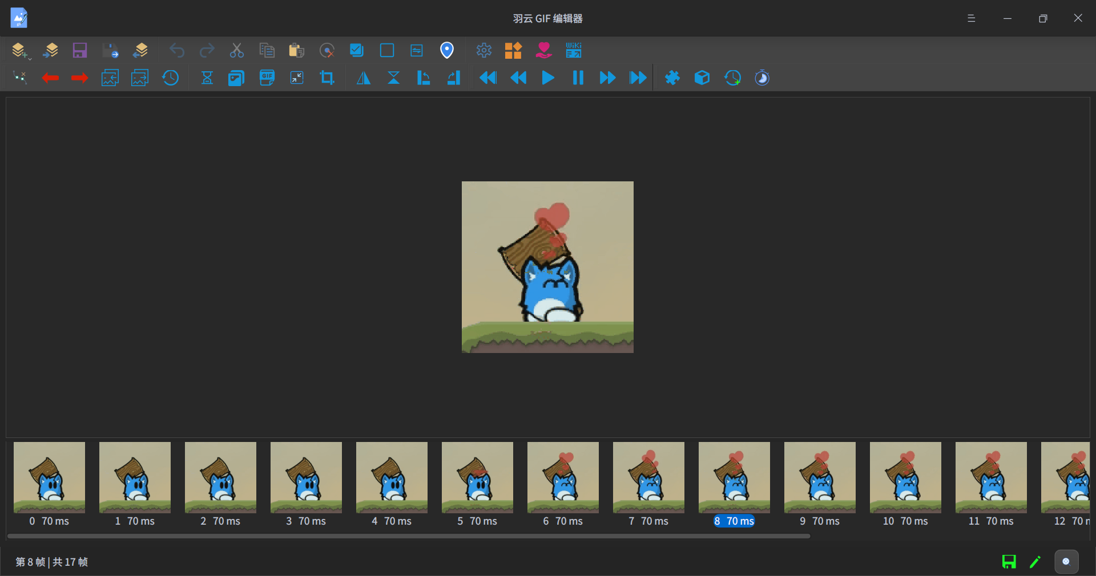Open the settings panel

coord(483,50)
